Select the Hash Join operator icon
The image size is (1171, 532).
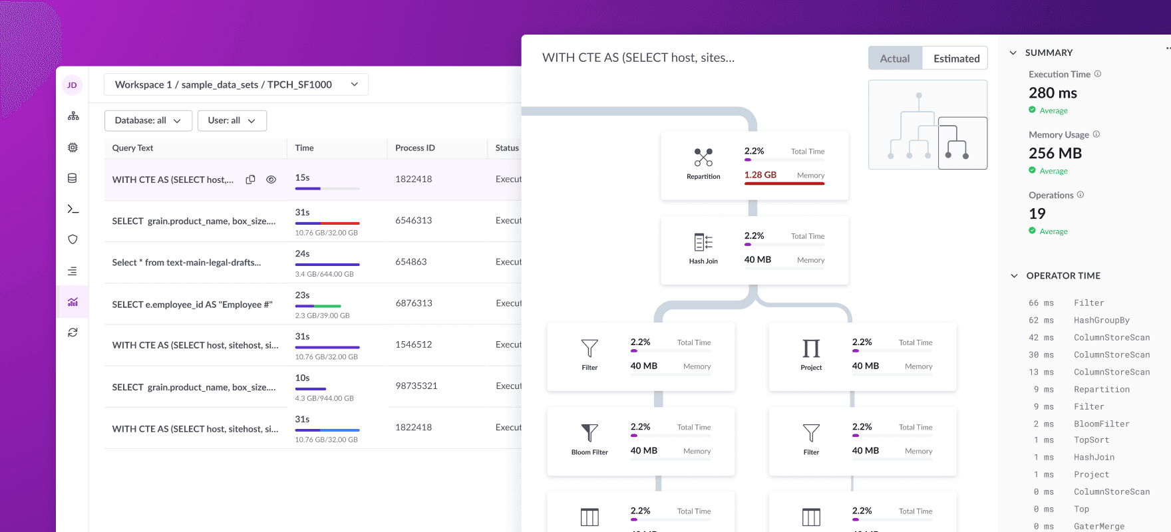tap(703, 242)
